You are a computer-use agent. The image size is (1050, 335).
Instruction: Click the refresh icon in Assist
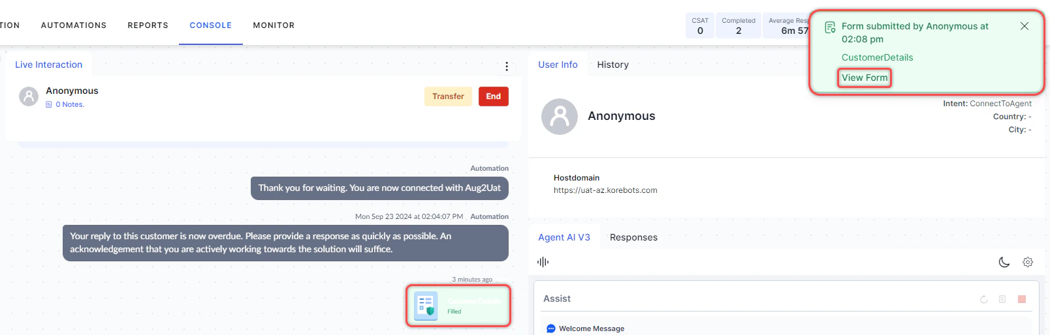[984, 299]
